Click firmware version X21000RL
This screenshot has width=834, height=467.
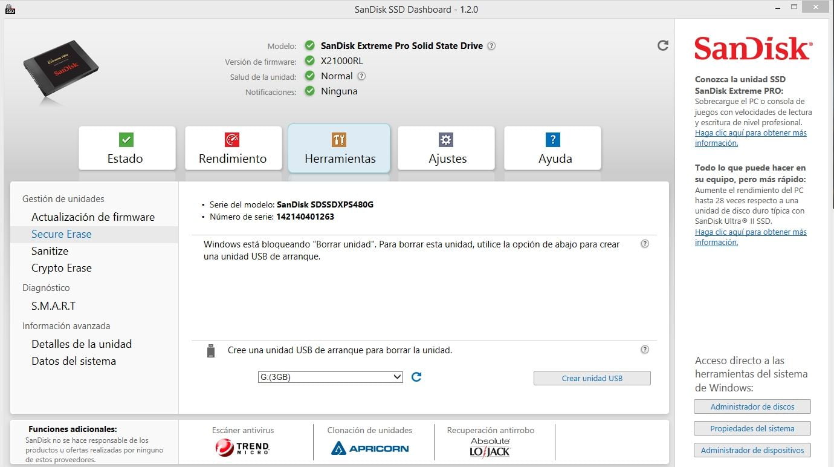[x=342, y=60]
